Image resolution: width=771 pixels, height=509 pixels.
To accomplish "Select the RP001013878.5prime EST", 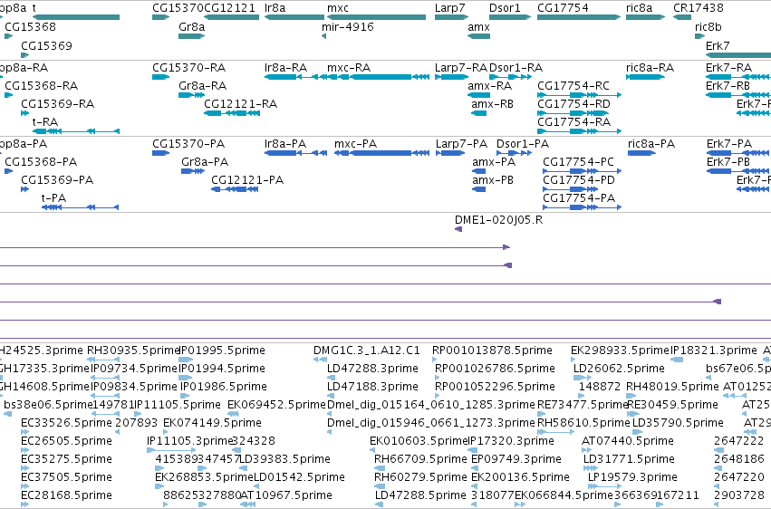I will (434, 360).
